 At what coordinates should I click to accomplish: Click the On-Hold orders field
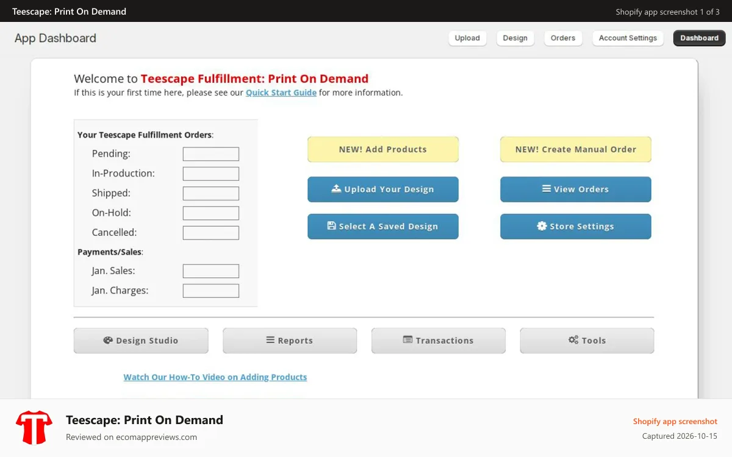click(211, 213)
